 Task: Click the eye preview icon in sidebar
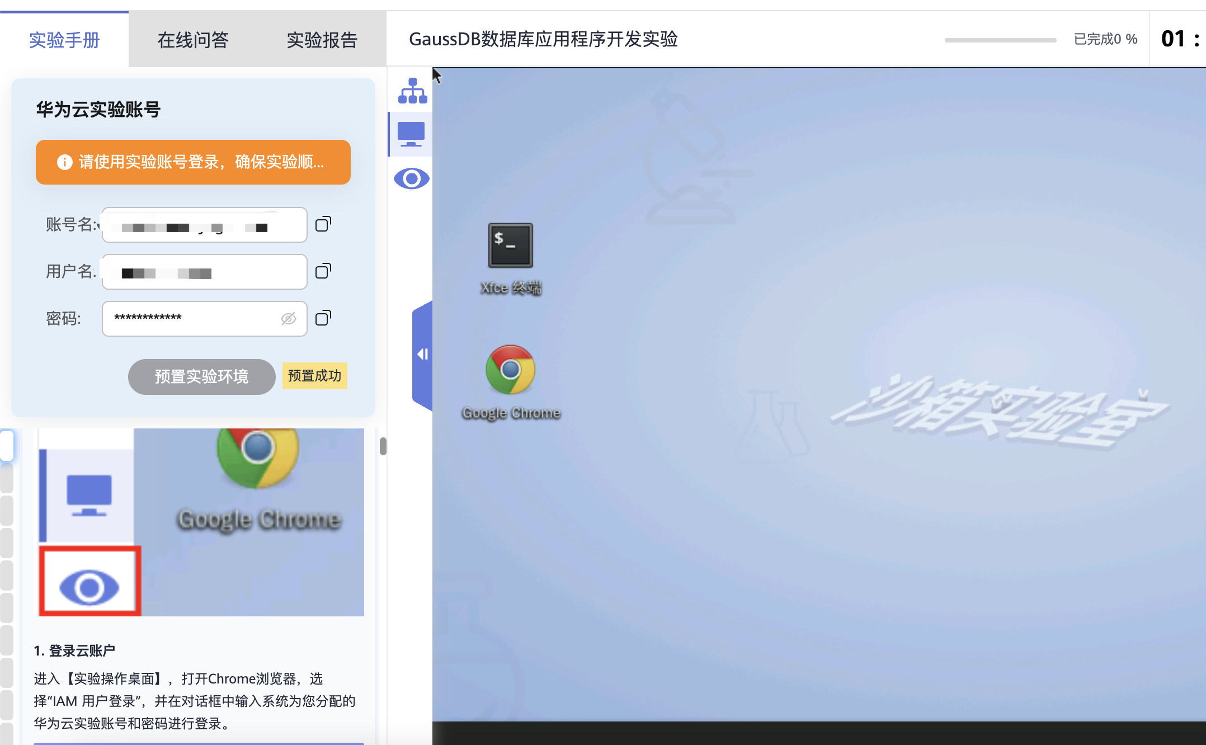coord(411,179)
